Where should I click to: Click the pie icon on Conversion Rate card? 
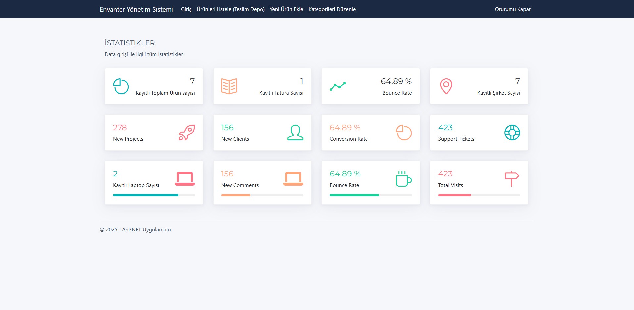click(404, 132)
